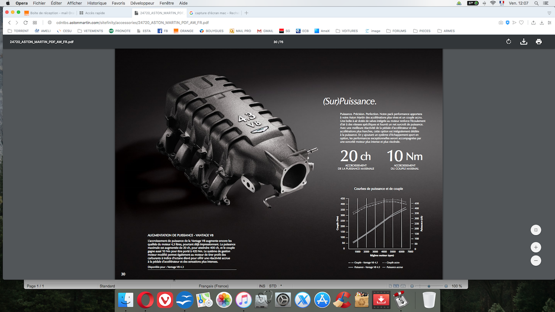Viewport: 555px width, 312px height.
Task: Open the ORANGE bookmark
Action: [183, 31]
